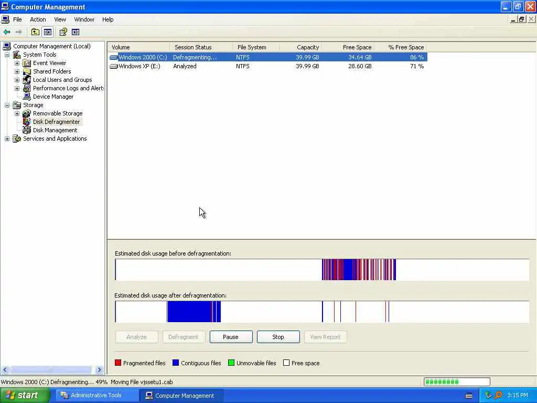The height and width of the screenshot is (403, 537).
Task: Pause the defragmentation
Action: (231, 337)
